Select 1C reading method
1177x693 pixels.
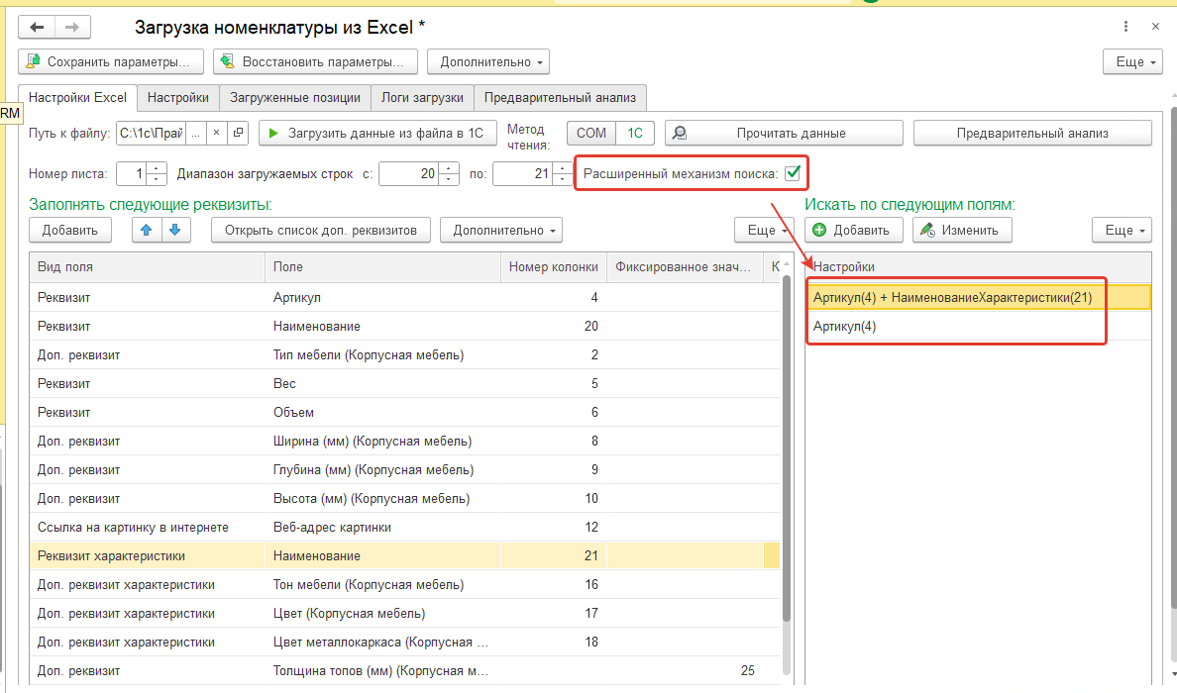click(635, 133)
